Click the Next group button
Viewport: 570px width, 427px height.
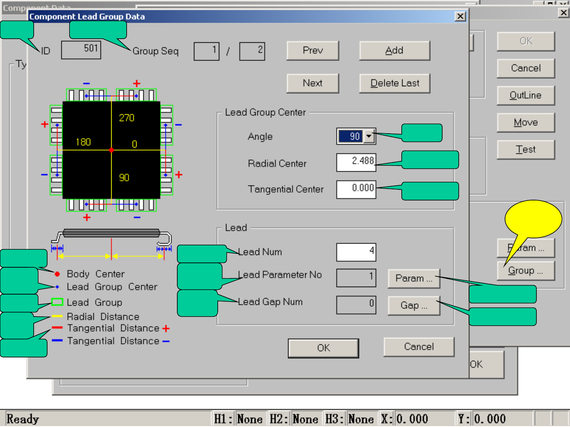313,83
